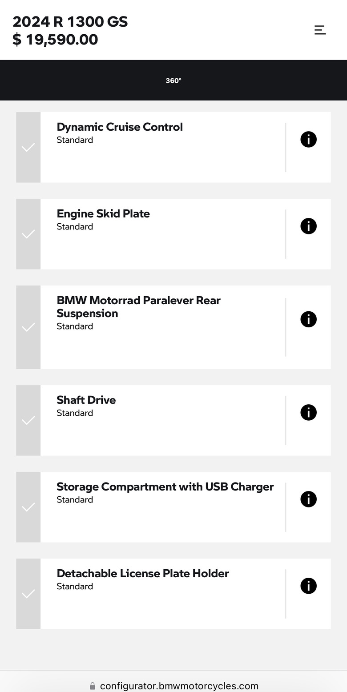The image size is (347, 692).
Task: Tap the configurator.bmwmotorcycles.com address bar
Action: (x=173, y=686)
